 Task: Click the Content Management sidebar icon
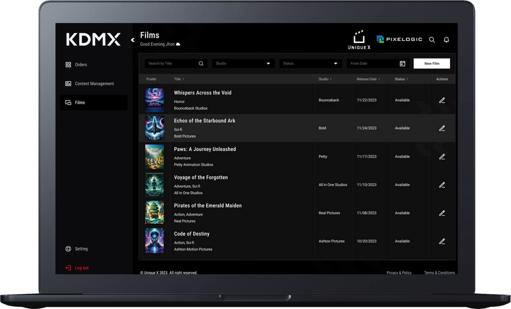click(x=68, y=83)
